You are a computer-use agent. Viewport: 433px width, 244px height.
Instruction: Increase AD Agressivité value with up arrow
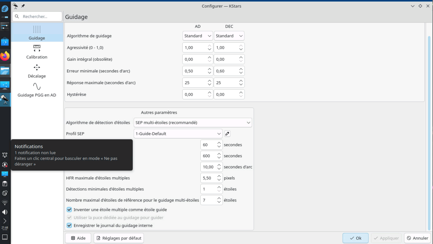coord(209,46)
